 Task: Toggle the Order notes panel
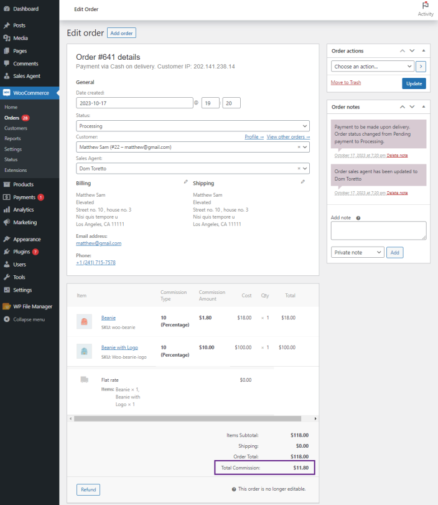pyautogui.click(x=424, y=106)
